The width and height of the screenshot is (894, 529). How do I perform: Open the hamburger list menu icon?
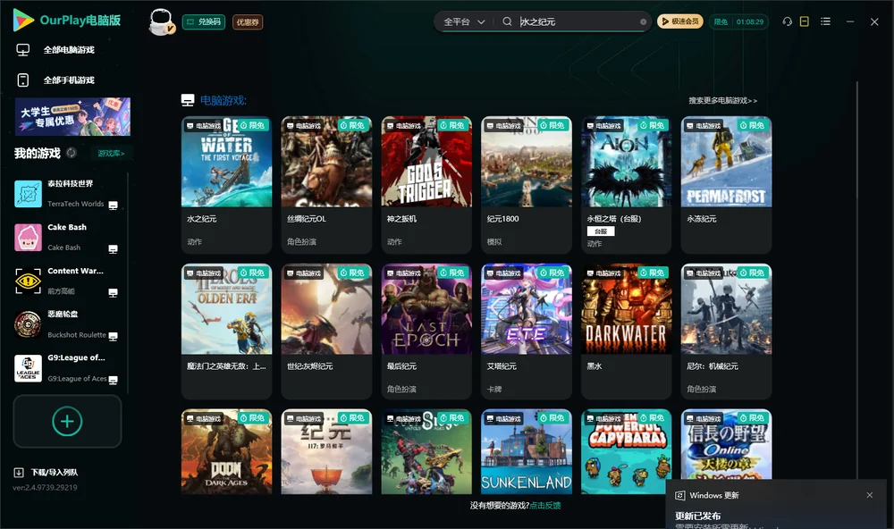tap(825, 21)
